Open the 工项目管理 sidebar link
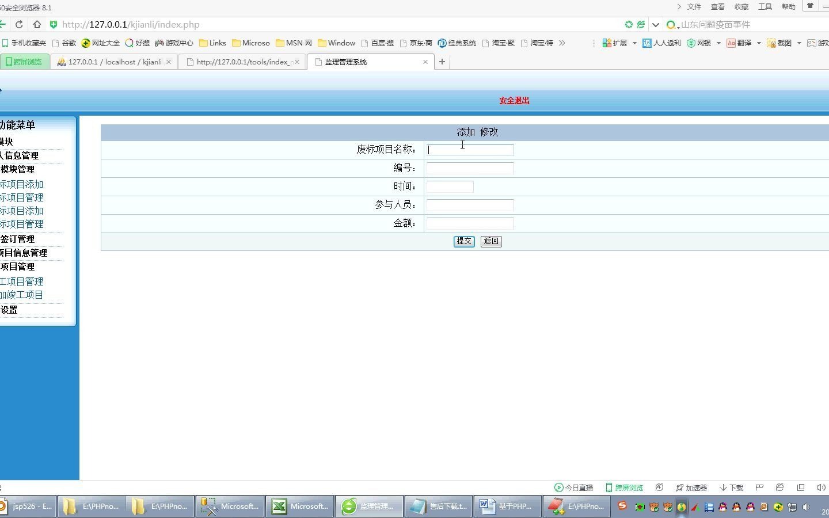Viewport: 829px width, 518px height. coord(21,281)
